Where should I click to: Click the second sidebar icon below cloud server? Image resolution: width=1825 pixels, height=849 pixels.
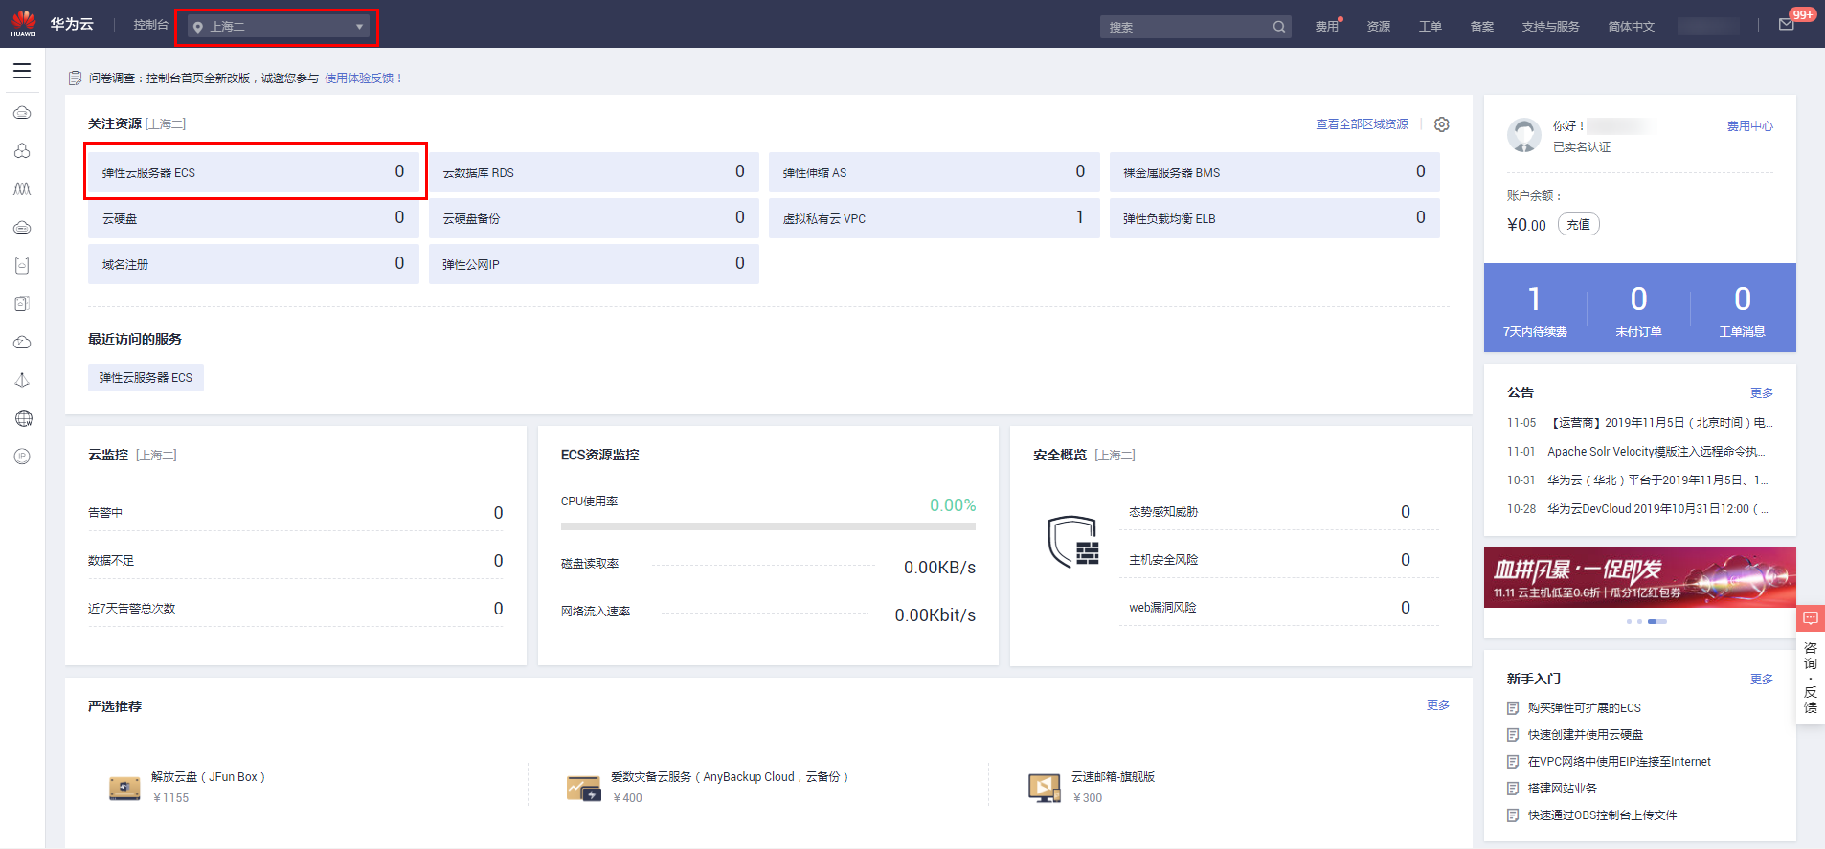(x=22, y=151)
